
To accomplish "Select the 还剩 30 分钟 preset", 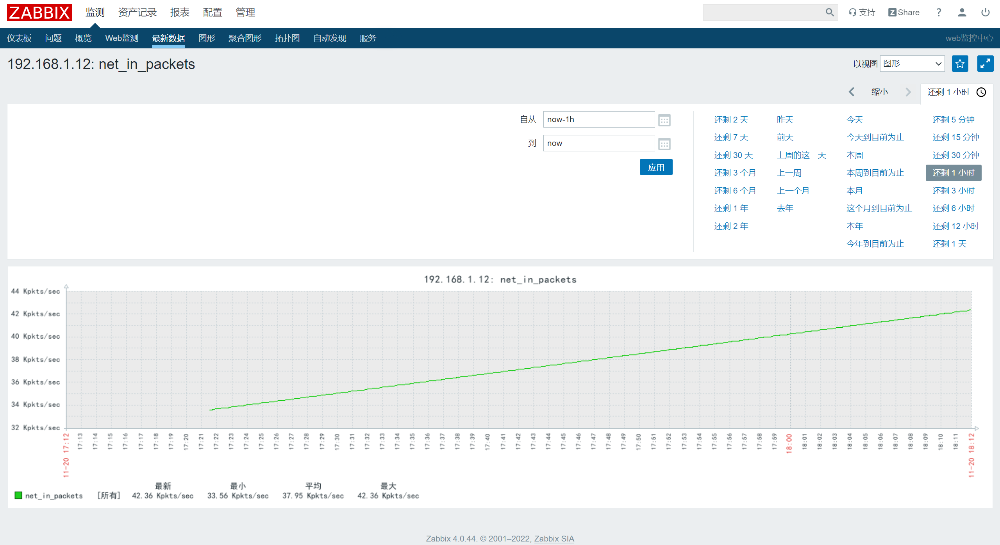I will click(955, 155).
